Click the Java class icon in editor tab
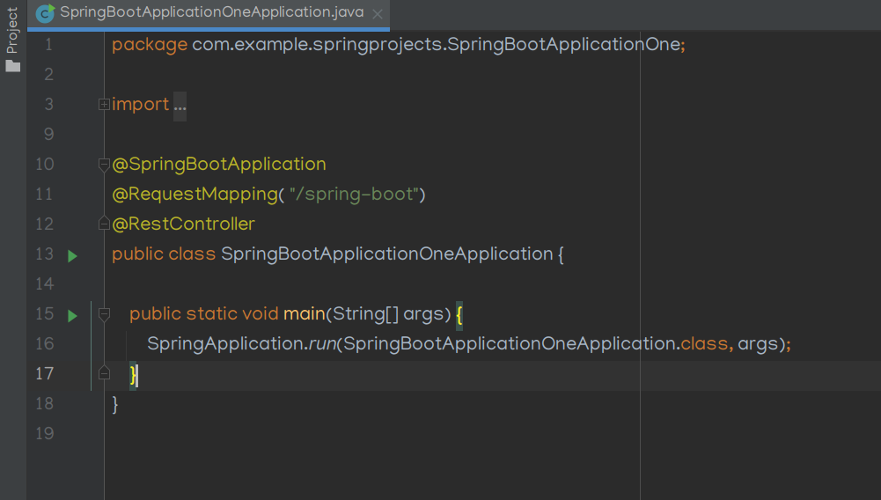This screenshot has height=500, width=881. [45, 13]
